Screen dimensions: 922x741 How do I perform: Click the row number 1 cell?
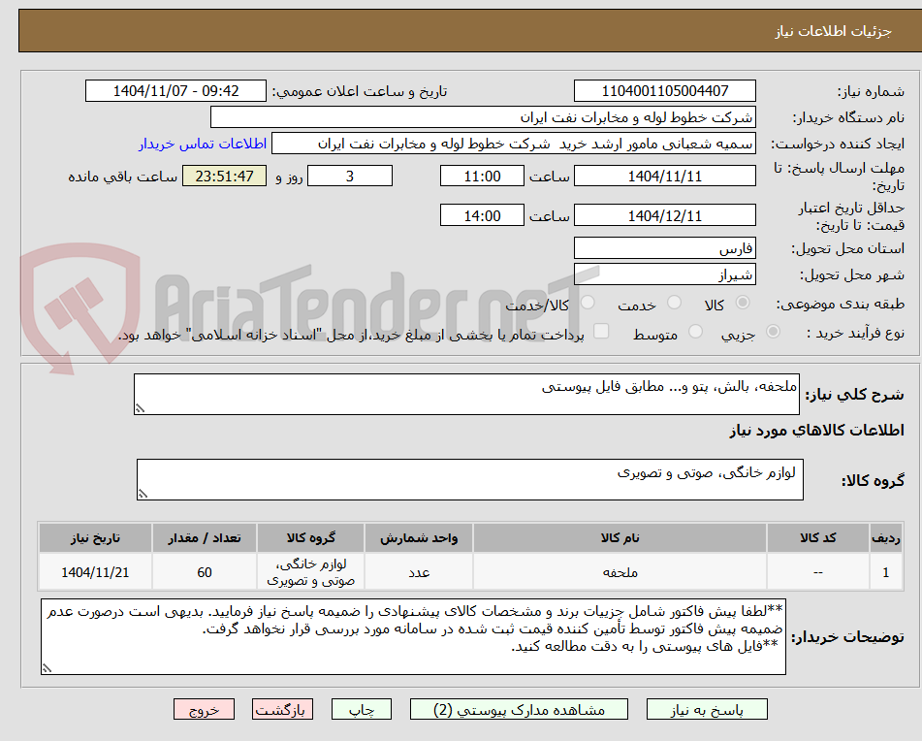click(x=886, y=571)
